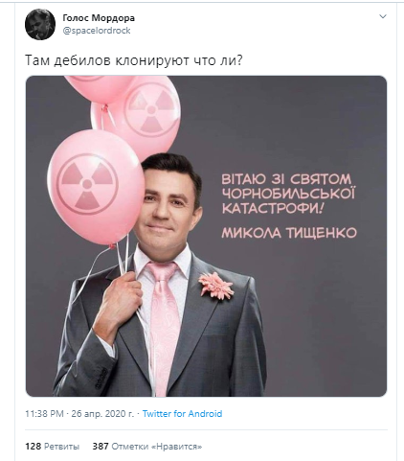Open the Голос Мордора display name link
This screenshot has width=404, height=461.
[99, 18]
